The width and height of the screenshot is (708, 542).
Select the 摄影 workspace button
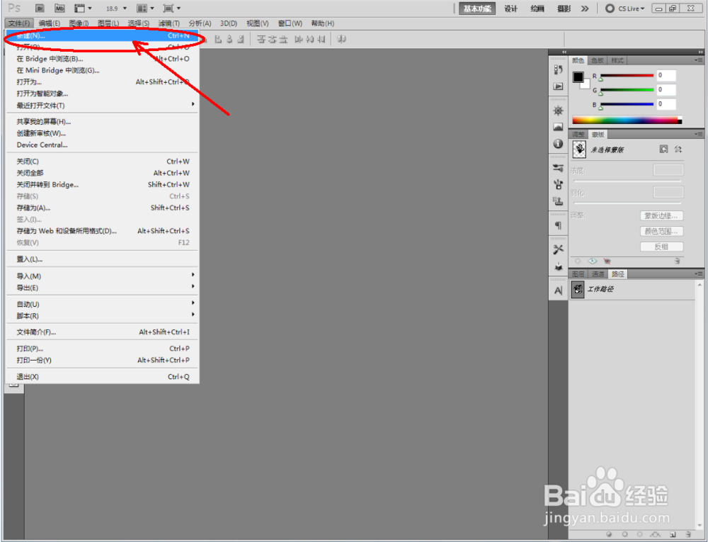(564, 9)
